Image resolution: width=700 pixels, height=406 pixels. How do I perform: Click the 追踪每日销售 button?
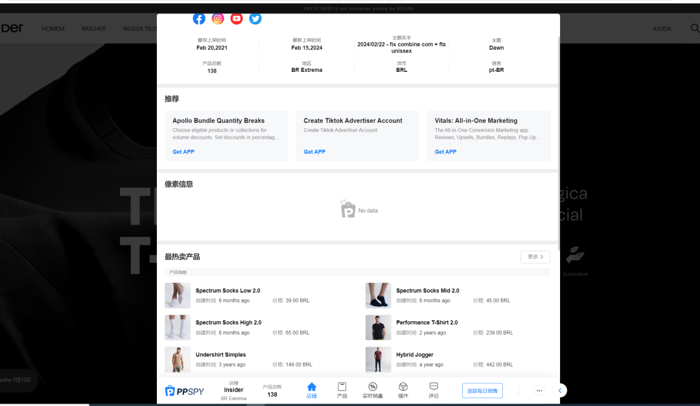tap(482, 391)
